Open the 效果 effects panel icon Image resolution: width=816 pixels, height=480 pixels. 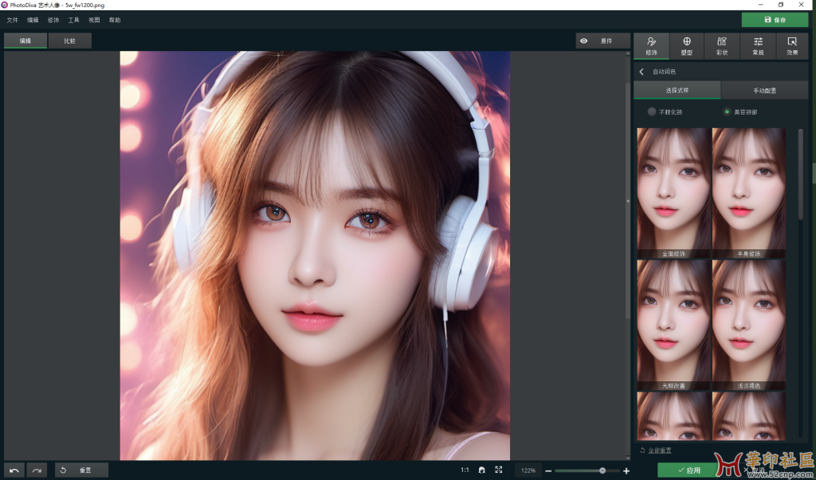tap(792, 45)
